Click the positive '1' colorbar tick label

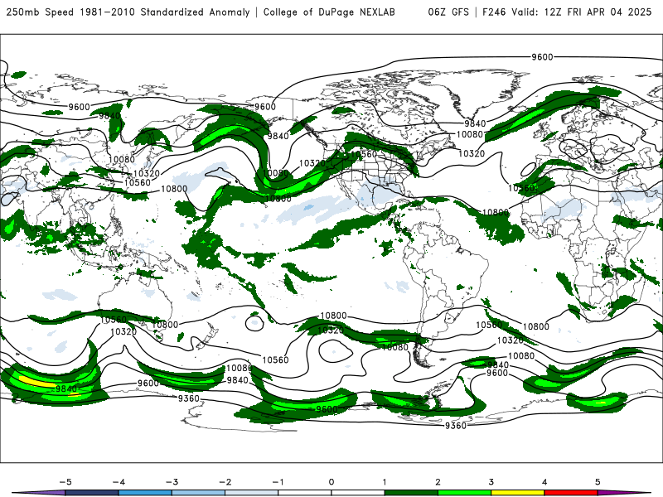pyautogui.click(x=385, y=482)
